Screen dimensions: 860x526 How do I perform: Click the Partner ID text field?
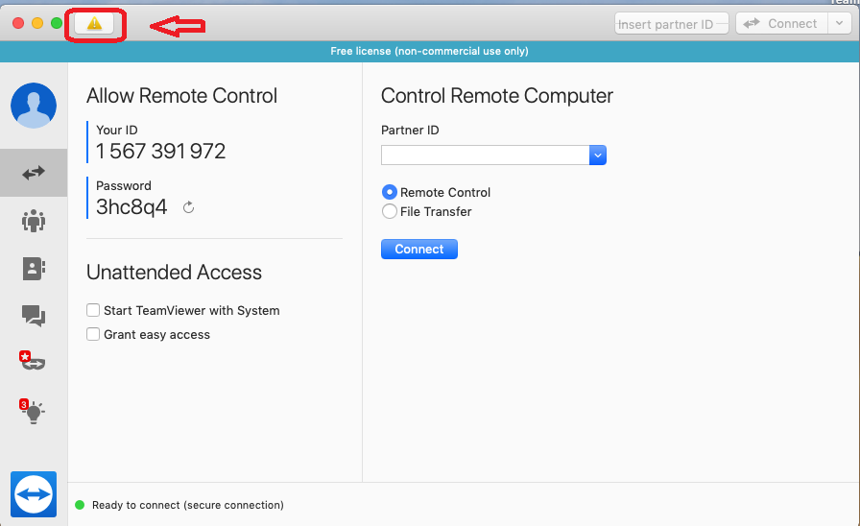(x=485, y=155)
